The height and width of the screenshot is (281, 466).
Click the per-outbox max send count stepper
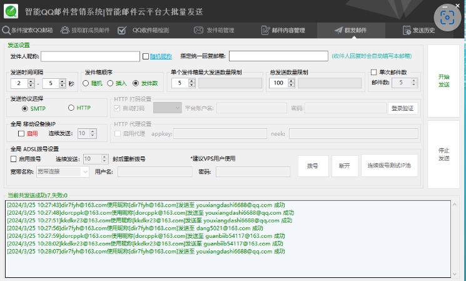point(191,83)
